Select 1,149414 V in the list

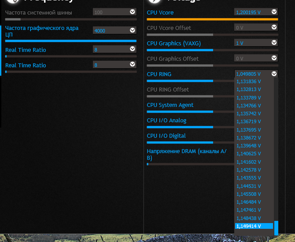pyautogui.click(x=254, y=226)
